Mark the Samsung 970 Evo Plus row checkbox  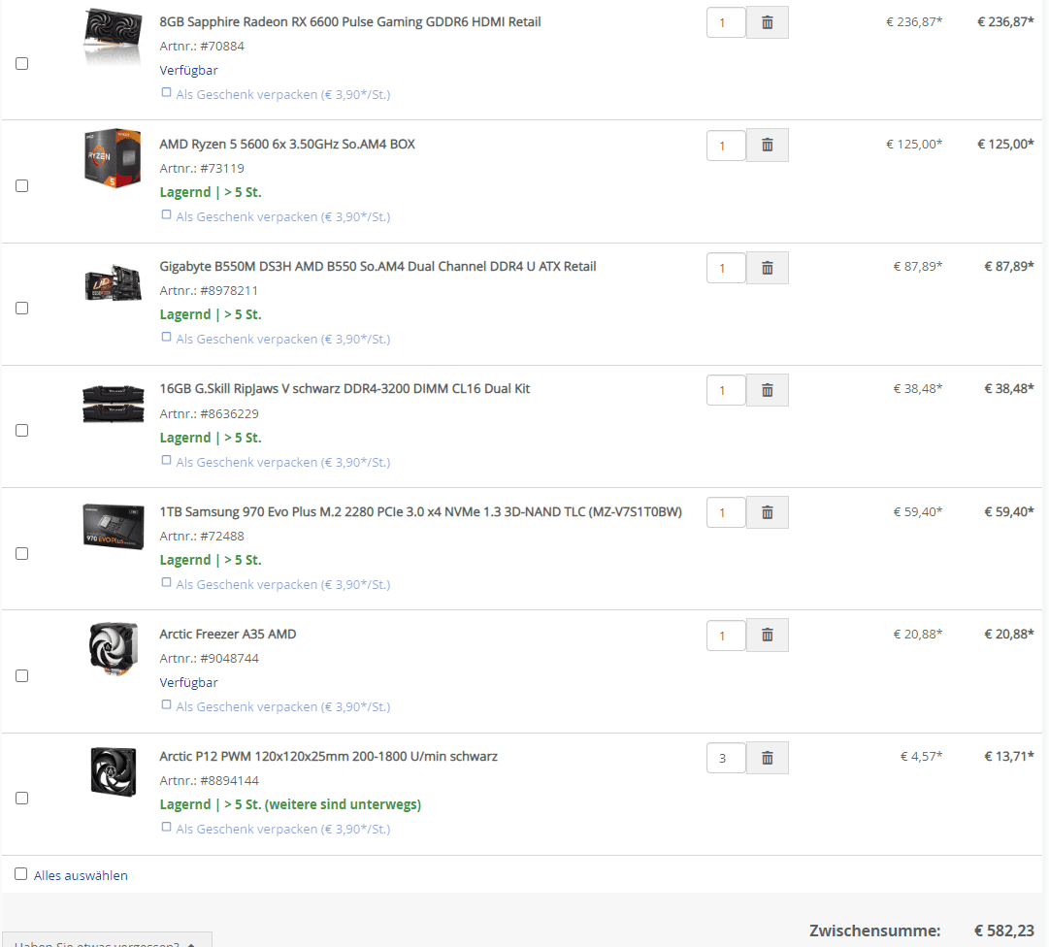point(22,554)
